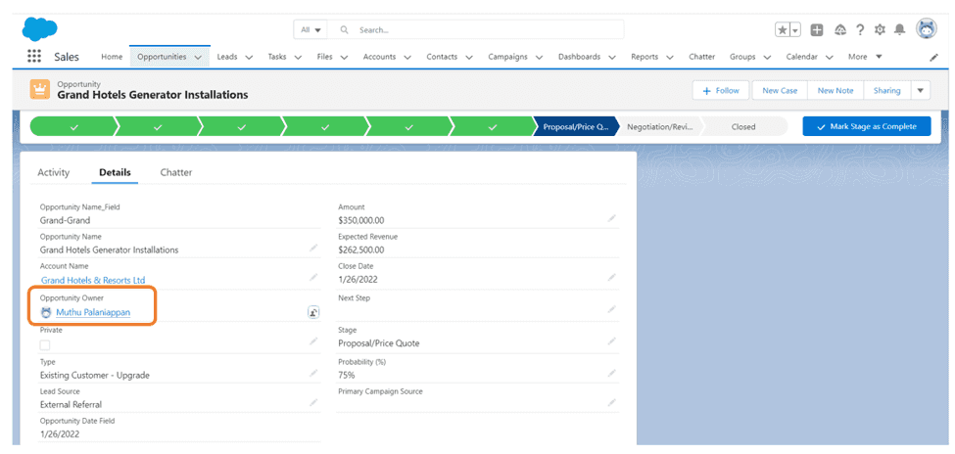
Task: Open the Notifications bell icon
Action: coord(899,29)
